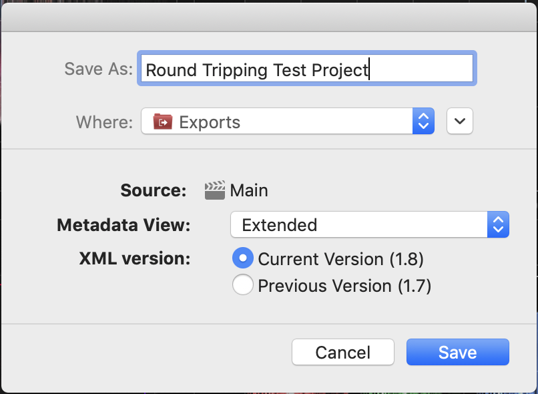The width and height of the screenshot is (538, 394).
Task: Click the Main source name text
Action: (249, 191)
